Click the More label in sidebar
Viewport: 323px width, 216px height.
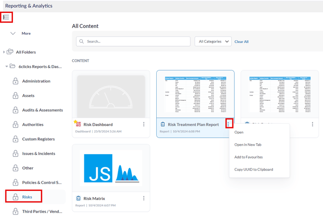[x=26, y=33]
